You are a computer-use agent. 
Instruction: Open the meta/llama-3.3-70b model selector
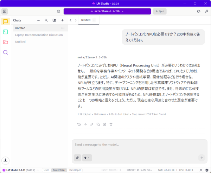[107, 11]
